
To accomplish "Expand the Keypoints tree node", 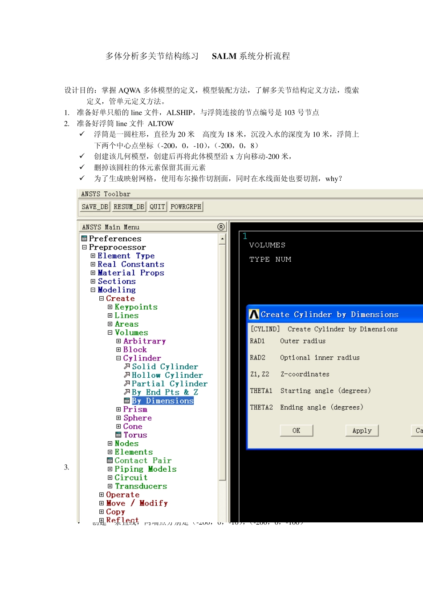I will (x=110, y=307).
